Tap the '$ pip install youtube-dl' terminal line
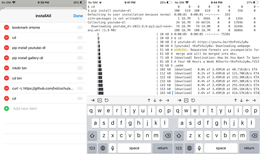The image size is (260, 154). [109, 11]
